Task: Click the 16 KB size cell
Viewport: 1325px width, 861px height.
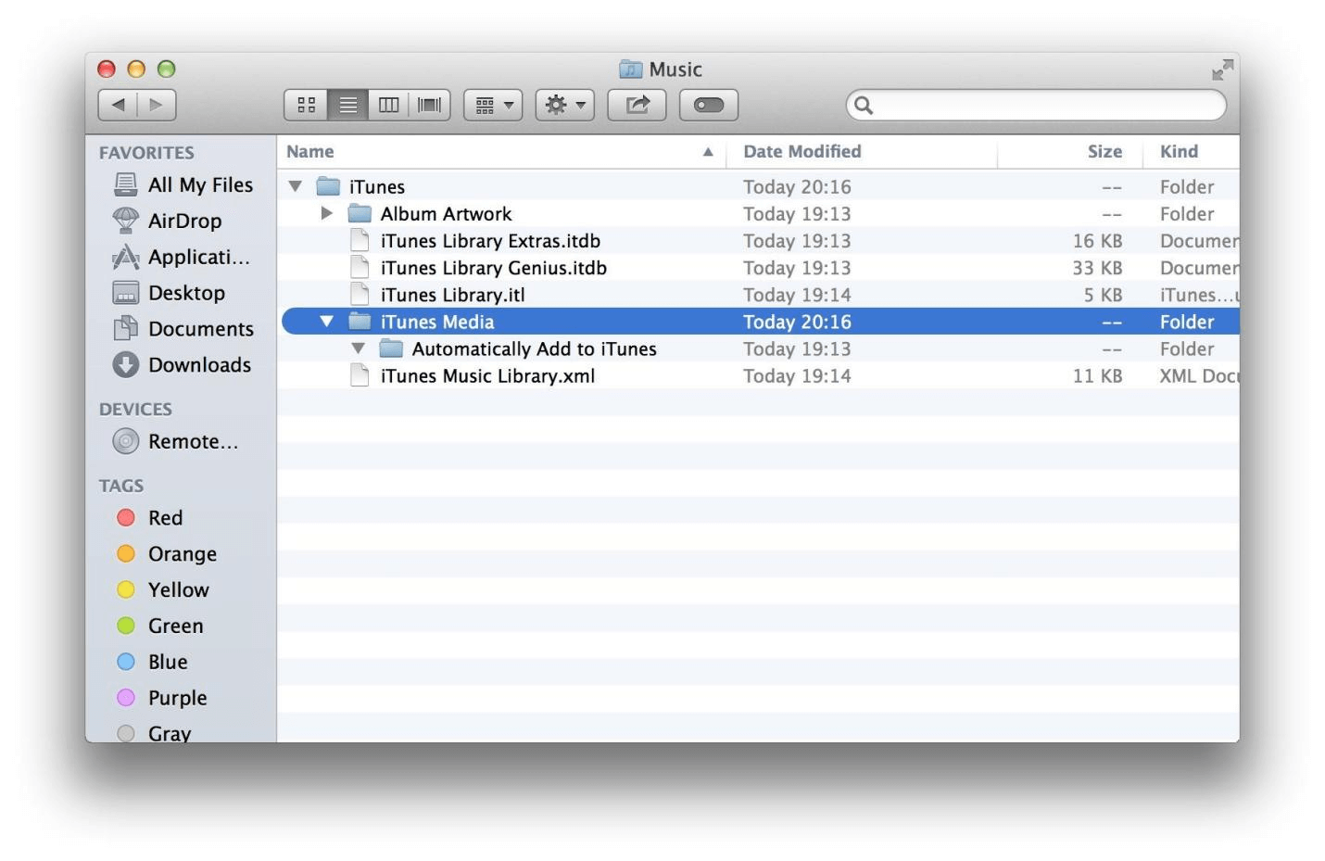Action: click(x=1097, y=241)
